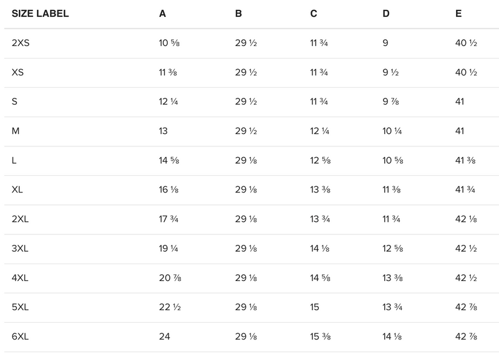The width and height of the screenshot is (499, 362).
Task: Click the 20 ⅞ measurement for 4XL
Action: click(x=170, y=279)
